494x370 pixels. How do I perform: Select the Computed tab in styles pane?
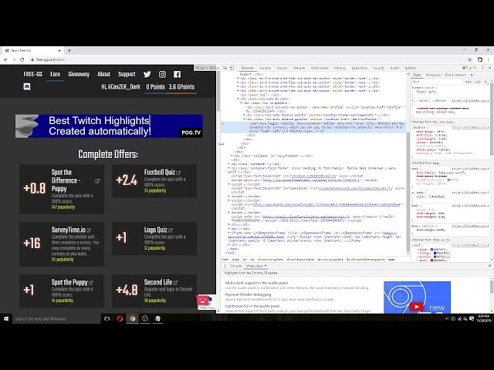click(433, 75)
